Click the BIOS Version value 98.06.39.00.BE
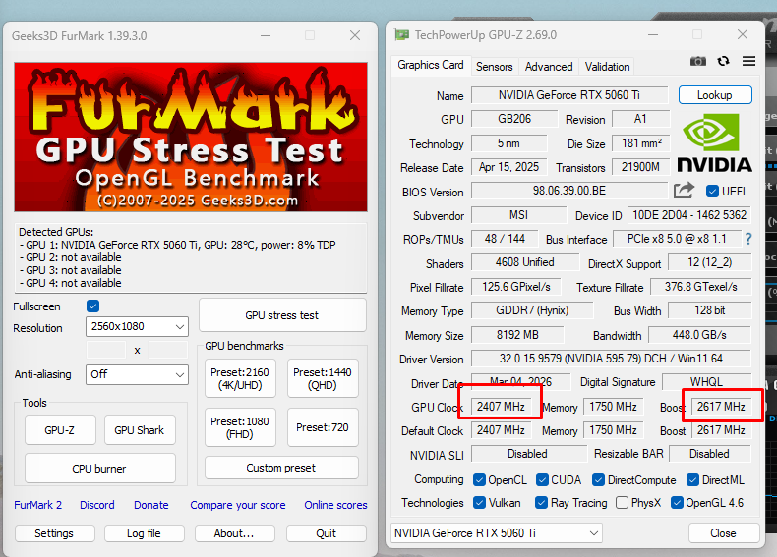 (569, 191)
